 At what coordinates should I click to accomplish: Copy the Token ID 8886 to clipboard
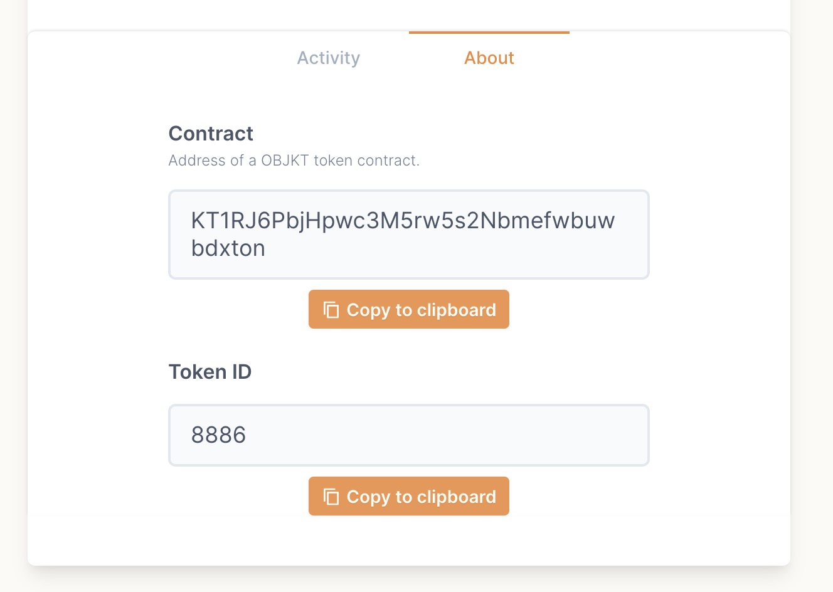(x=409, y=496)
